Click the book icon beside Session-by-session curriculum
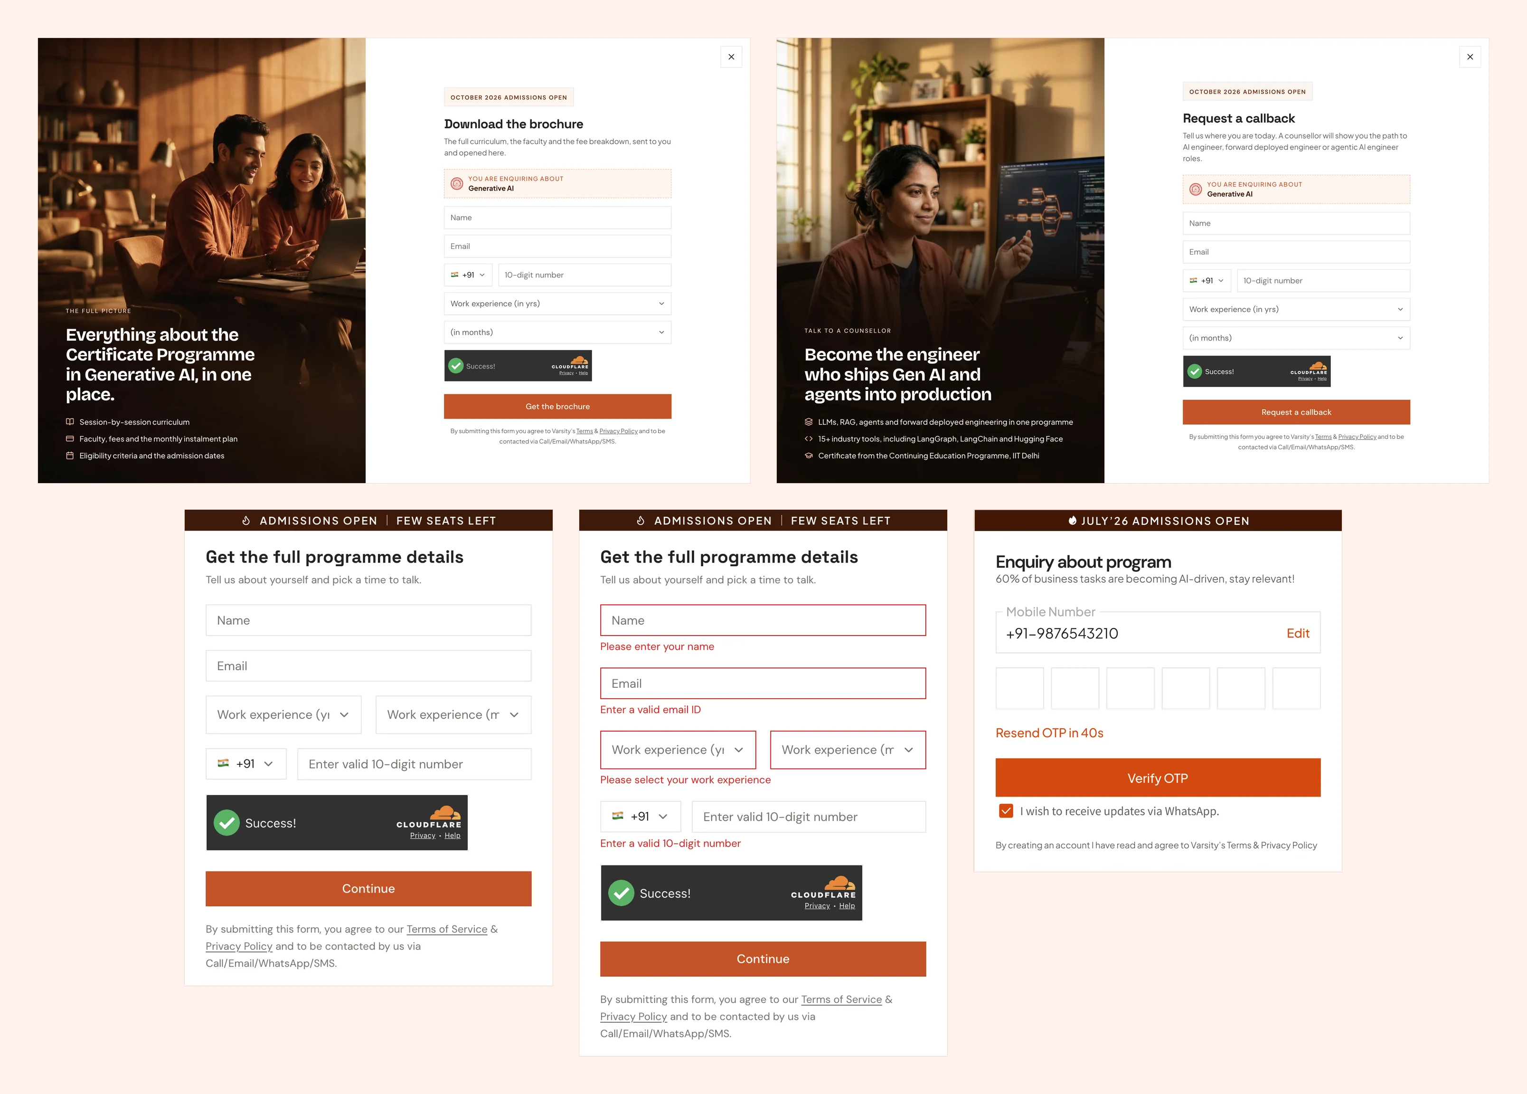The width and height of the screenshot is (1527, 1094). pyautogui.click(x=70, y=422)
